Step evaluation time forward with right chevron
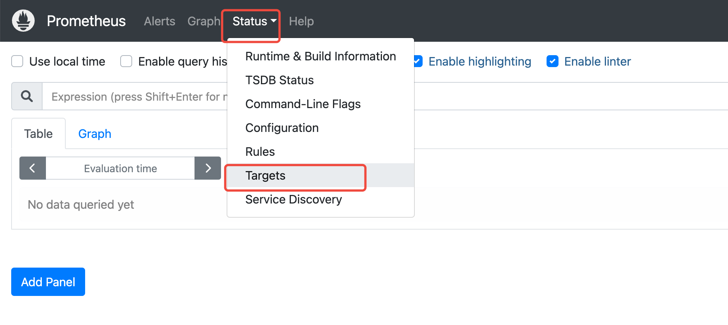The image size is (728, 325). tap(208, 168)
